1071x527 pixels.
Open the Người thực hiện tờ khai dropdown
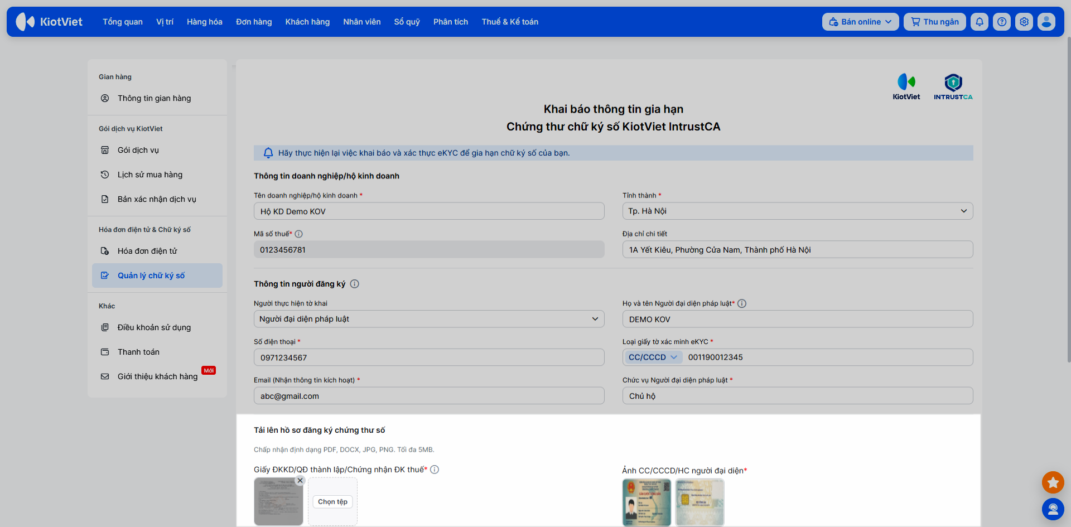(x=429, y=319)
